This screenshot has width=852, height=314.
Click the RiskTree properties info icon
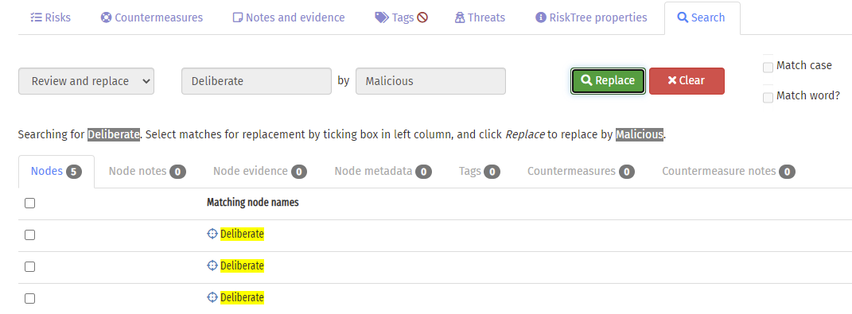pyautogui.click(x=541, y=17)
